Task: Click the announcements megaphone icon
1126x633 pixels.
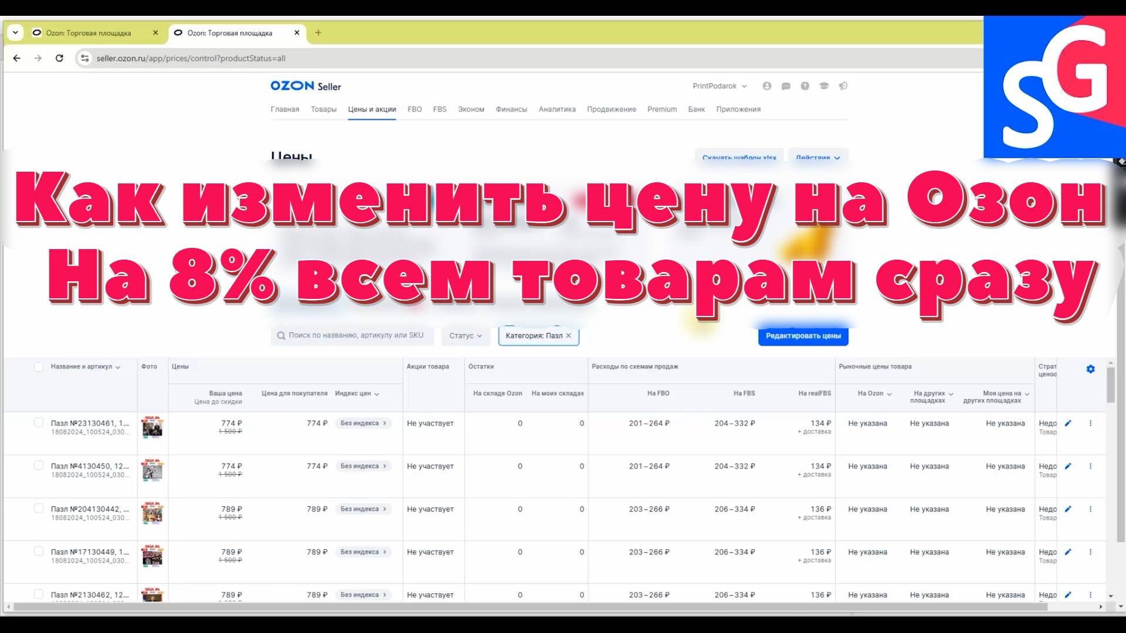Action: (843, 86)
